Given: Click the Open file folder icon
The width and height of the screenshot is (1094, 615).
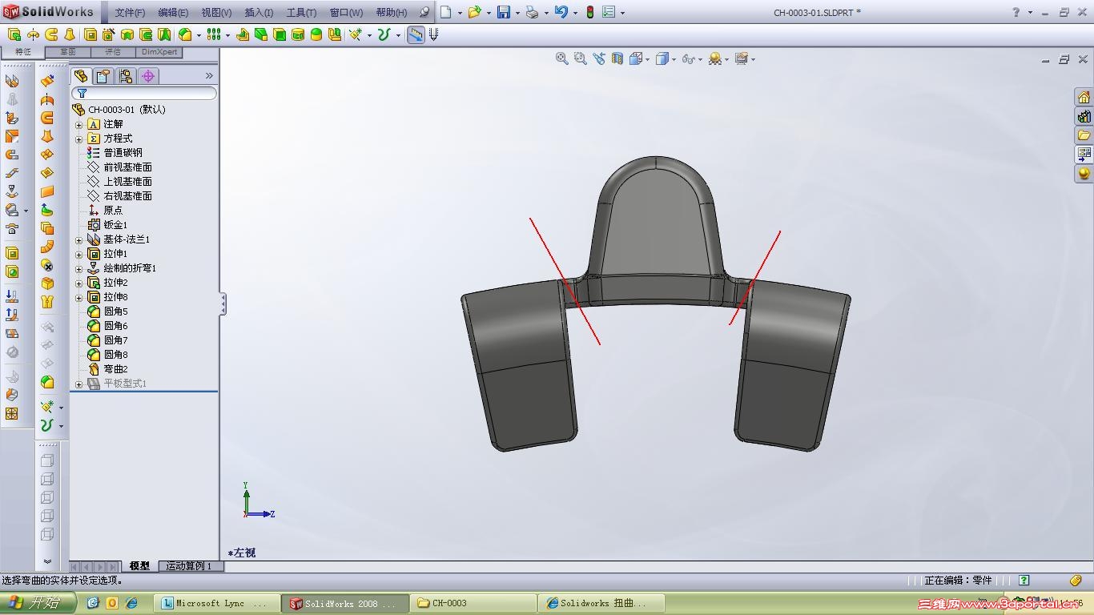Looking at the screenshot, I should coord(474,12).
